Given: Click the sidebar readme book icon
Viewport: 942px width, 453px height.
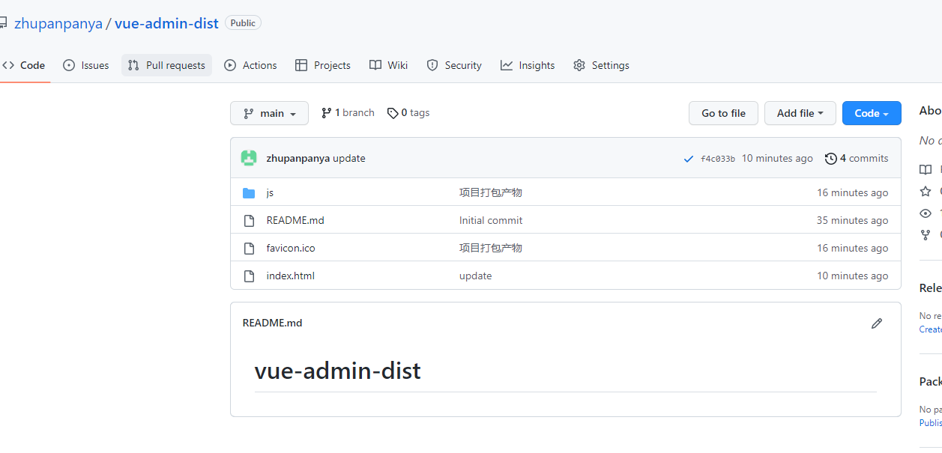Looking at the screenshot, I should [x=926, y=169].
